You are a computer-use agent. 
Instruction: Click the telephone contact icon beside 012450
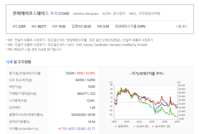(x=56, y=13)
